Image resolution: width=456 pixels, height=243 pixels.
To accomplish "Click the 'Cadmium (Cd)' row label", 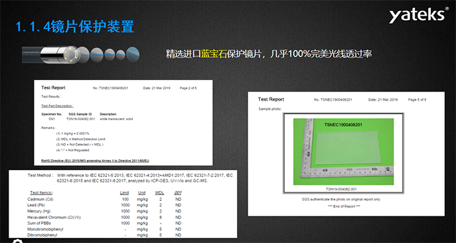I will [x=40, y=199].
